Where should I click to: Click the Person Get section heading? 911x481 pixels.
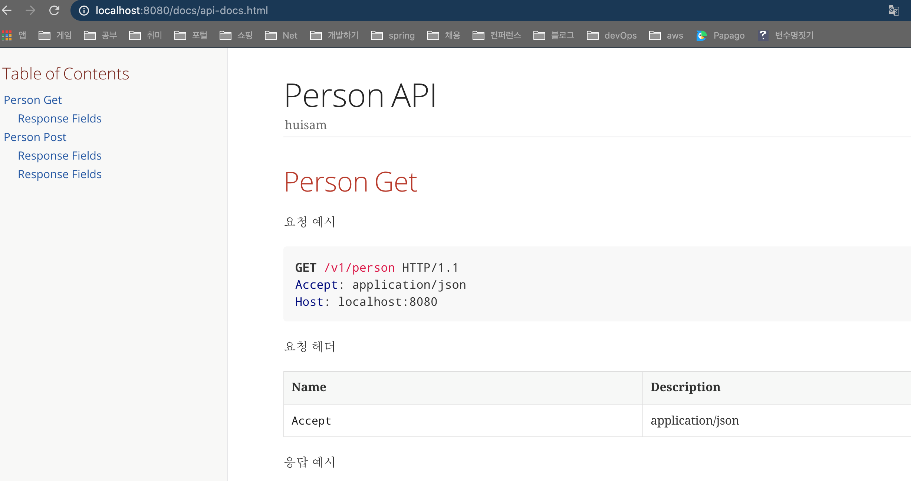point(351,182)
